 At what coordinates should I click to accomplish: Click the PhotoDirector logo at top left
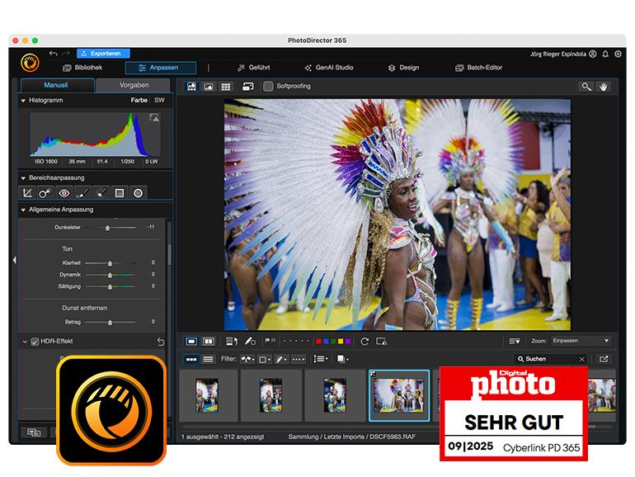pos(30,63)
